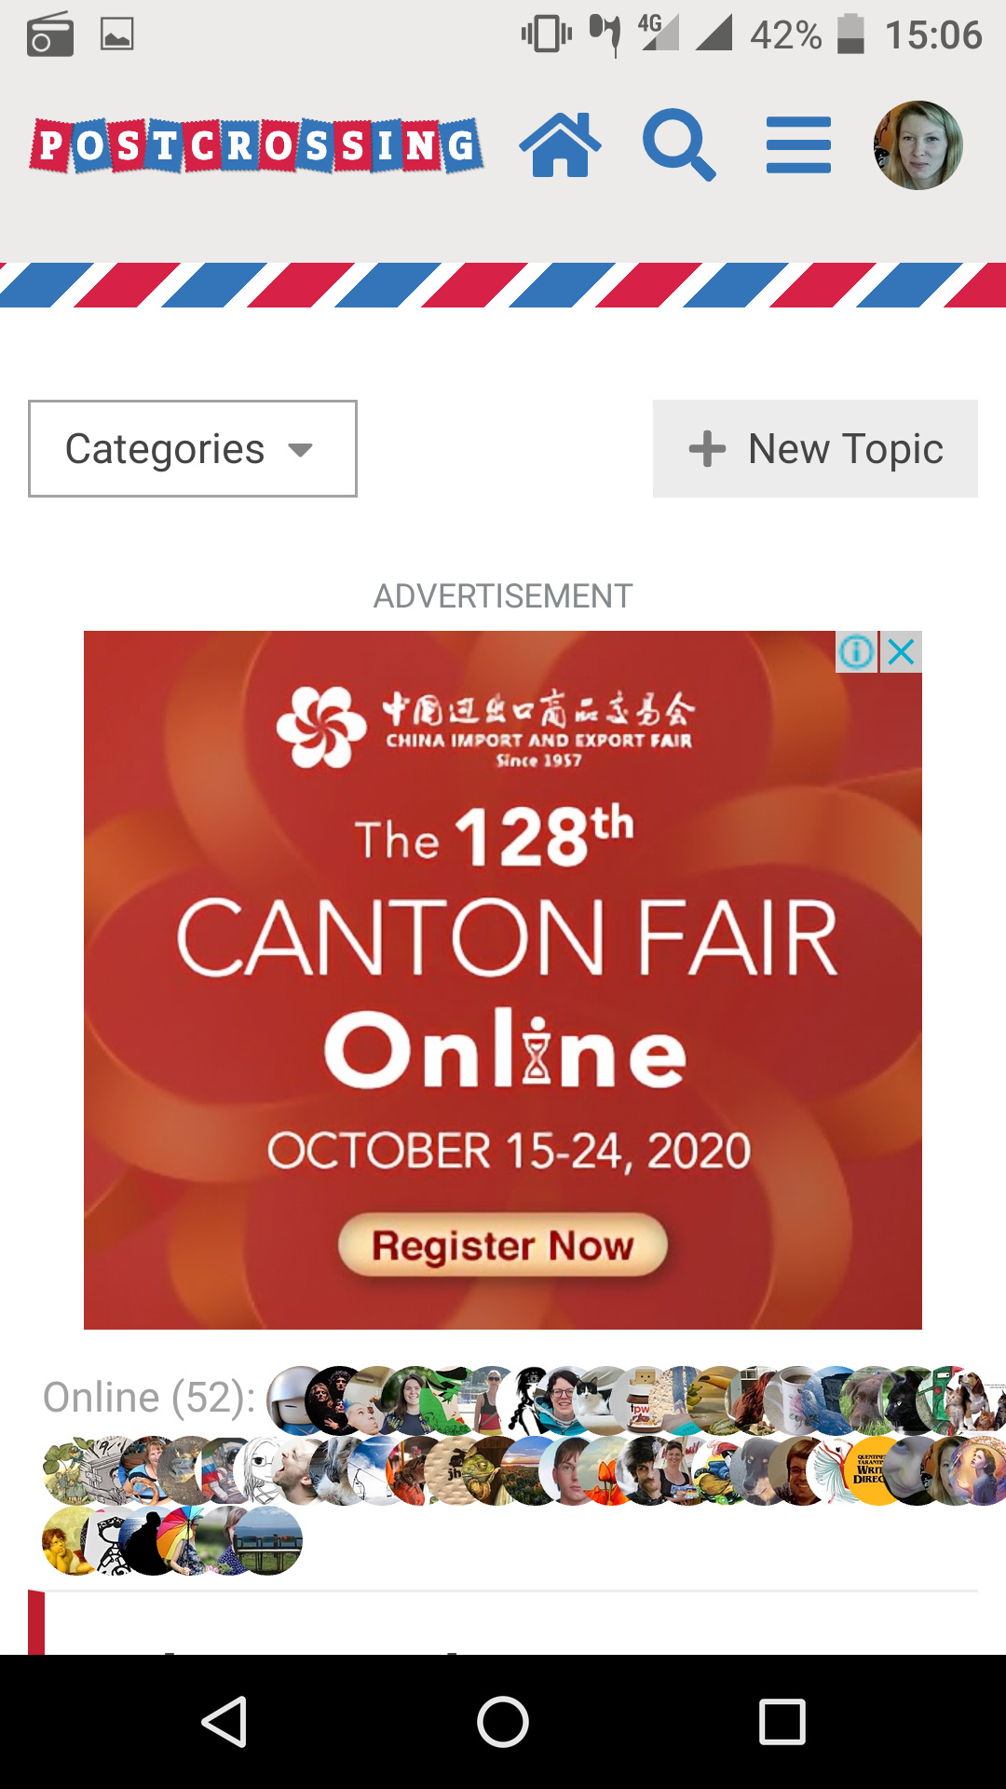This screenshot has width=1006, height=1789.
Task: Select the Nutella jar online avatar
Action: point(643,1400)
